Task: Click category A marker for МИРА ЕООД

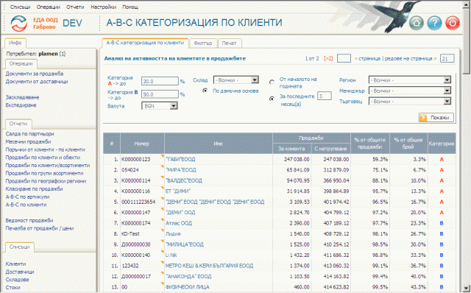Action: pos(442,170)
